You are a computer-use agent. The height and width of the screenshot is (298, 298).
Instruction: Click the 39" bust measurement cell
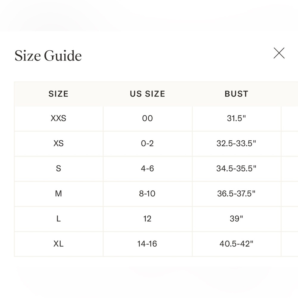coord(236,219)
